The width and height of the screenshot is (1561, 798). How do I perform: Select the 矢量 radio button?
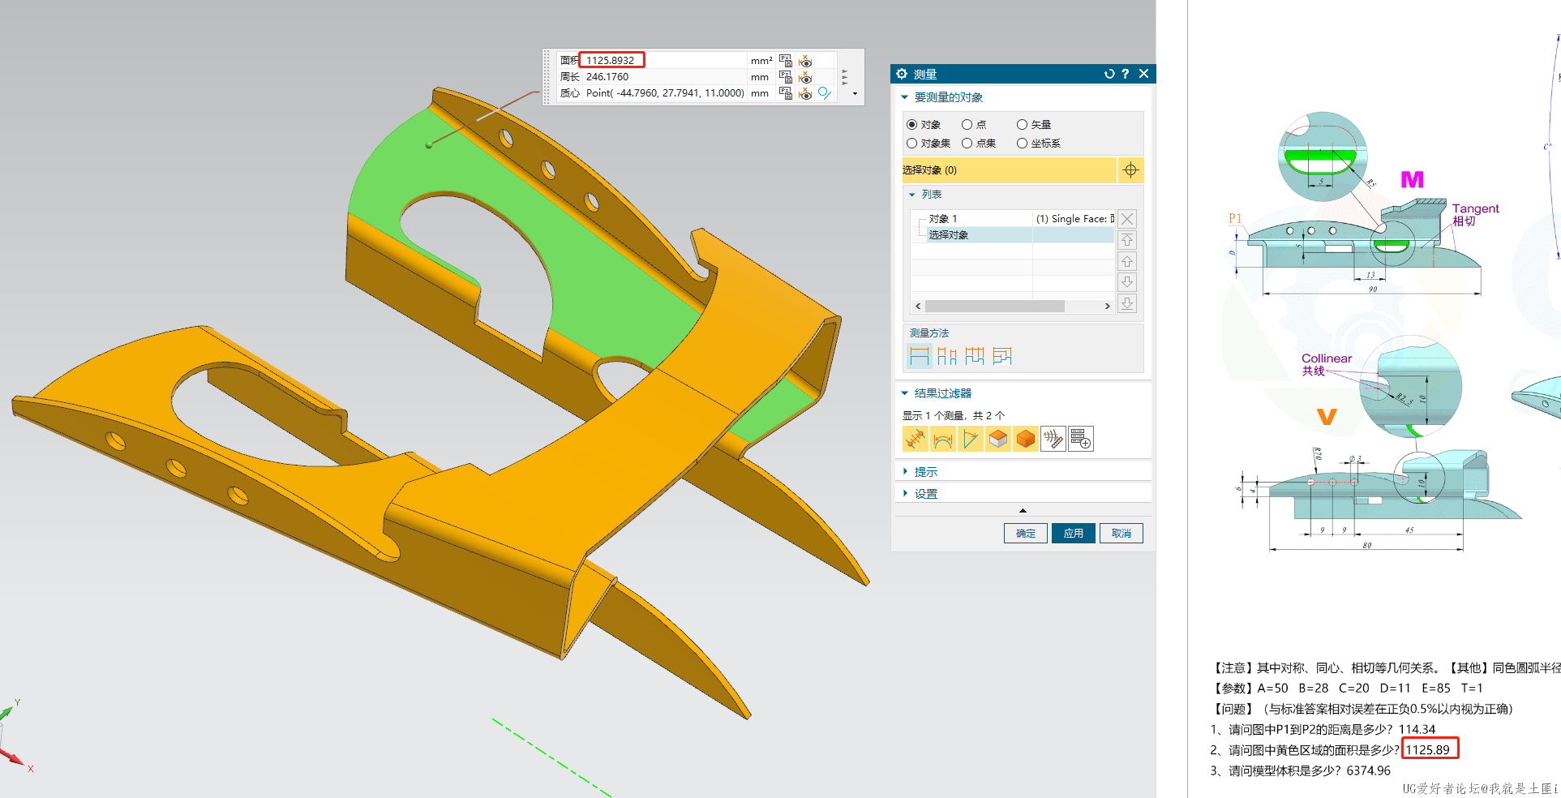tap(1023, 125)
